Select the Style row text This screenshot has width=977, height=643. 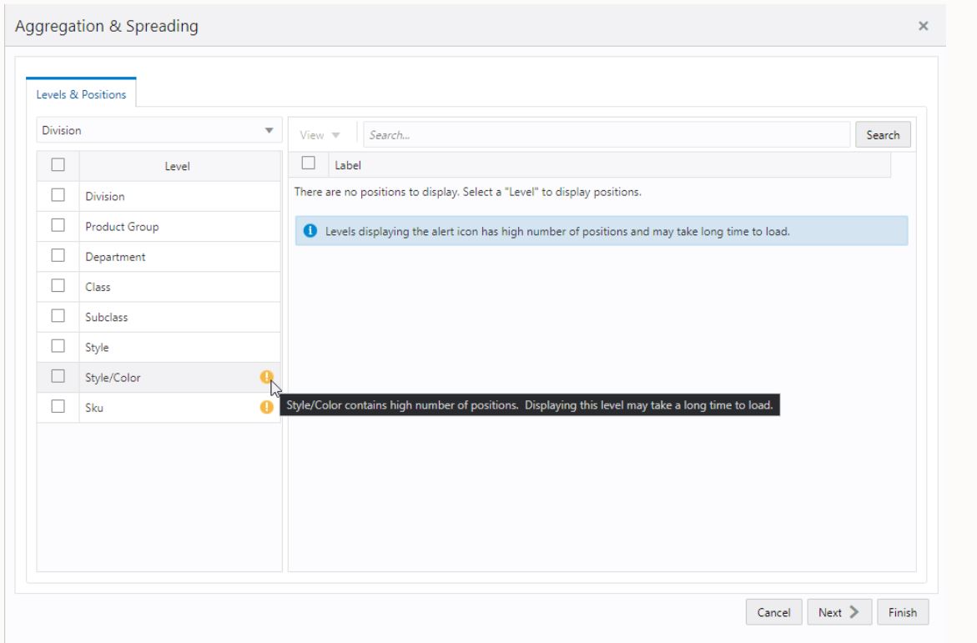[x=97, y=348]
